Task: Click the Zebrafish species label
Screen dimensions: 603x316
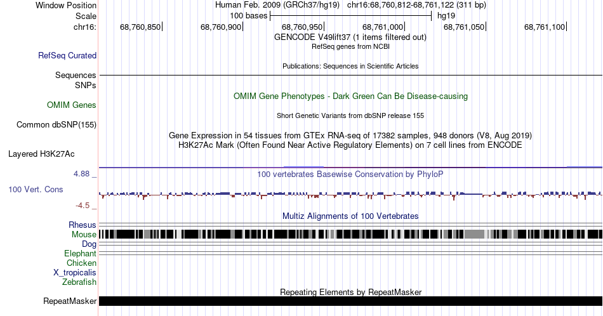Action: point(79,282)
